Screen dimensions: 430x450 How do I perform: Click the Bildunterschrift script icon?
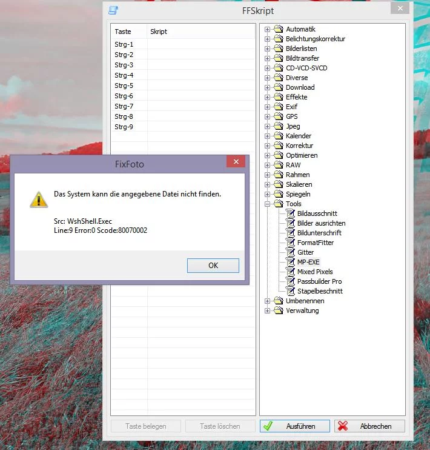click(291, 233)
